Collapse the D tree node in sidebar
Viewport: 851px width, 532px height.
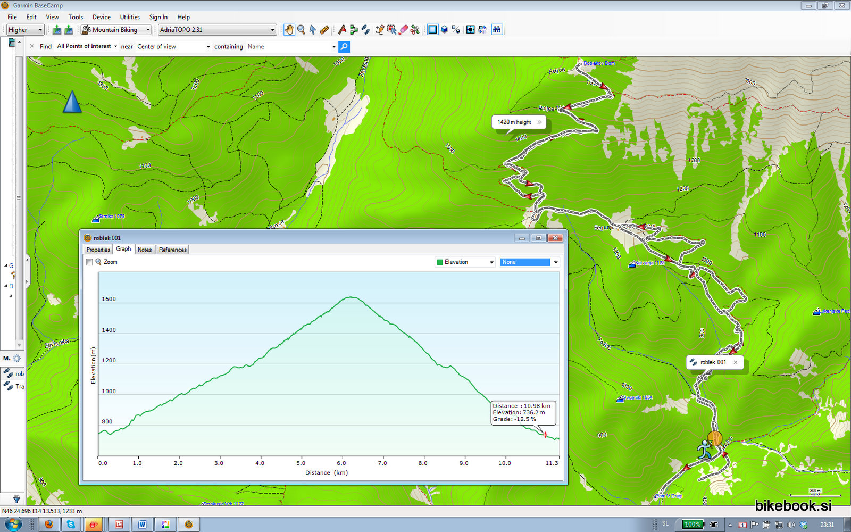click(x=6, y=286)
